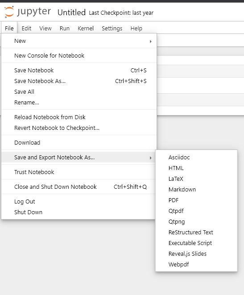244x295 pixels.
Task: Open the File menu
Action: [9, 28]
